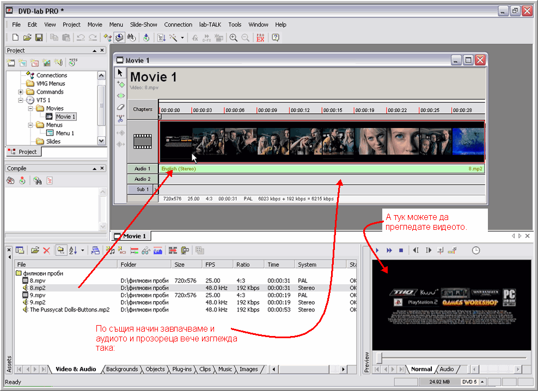Viewport: 538px width, 391px height.
Task: Collapse the Menus folder node
Action: click(x=30, y=125)
